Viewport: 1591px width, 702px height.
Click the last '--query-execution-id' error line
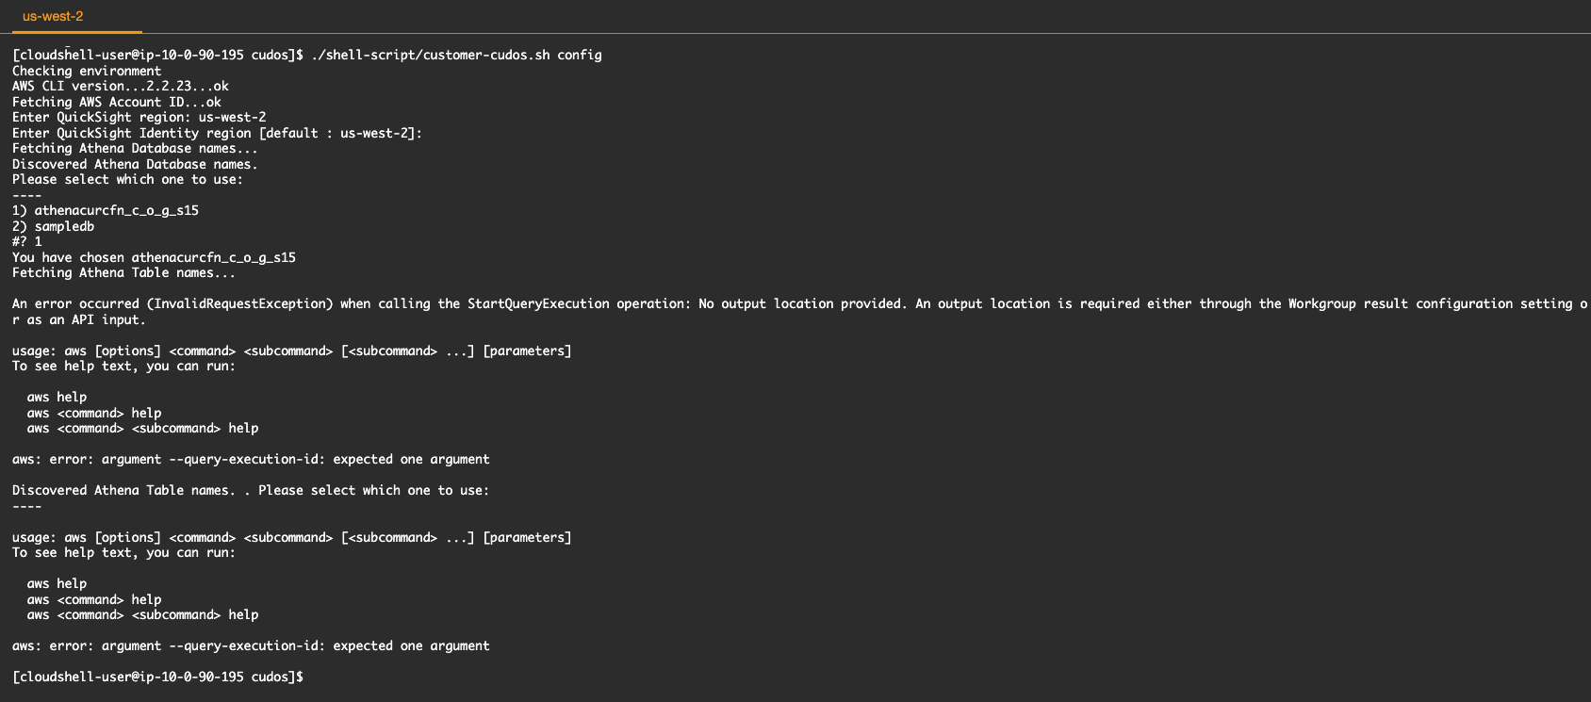[251, 645]
